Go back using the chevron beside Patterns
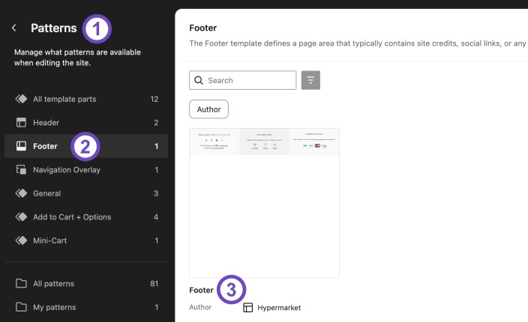Image resolution: width=528 pixels, height=322 pixels. click(x=13, y=28)
